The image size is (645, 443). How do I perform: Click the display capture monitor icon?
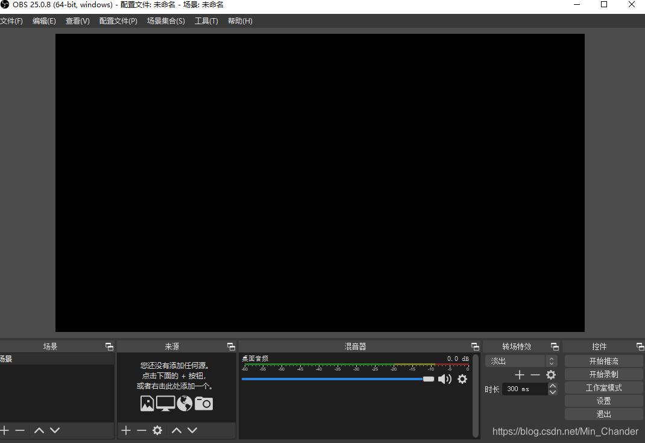[165, 404]
